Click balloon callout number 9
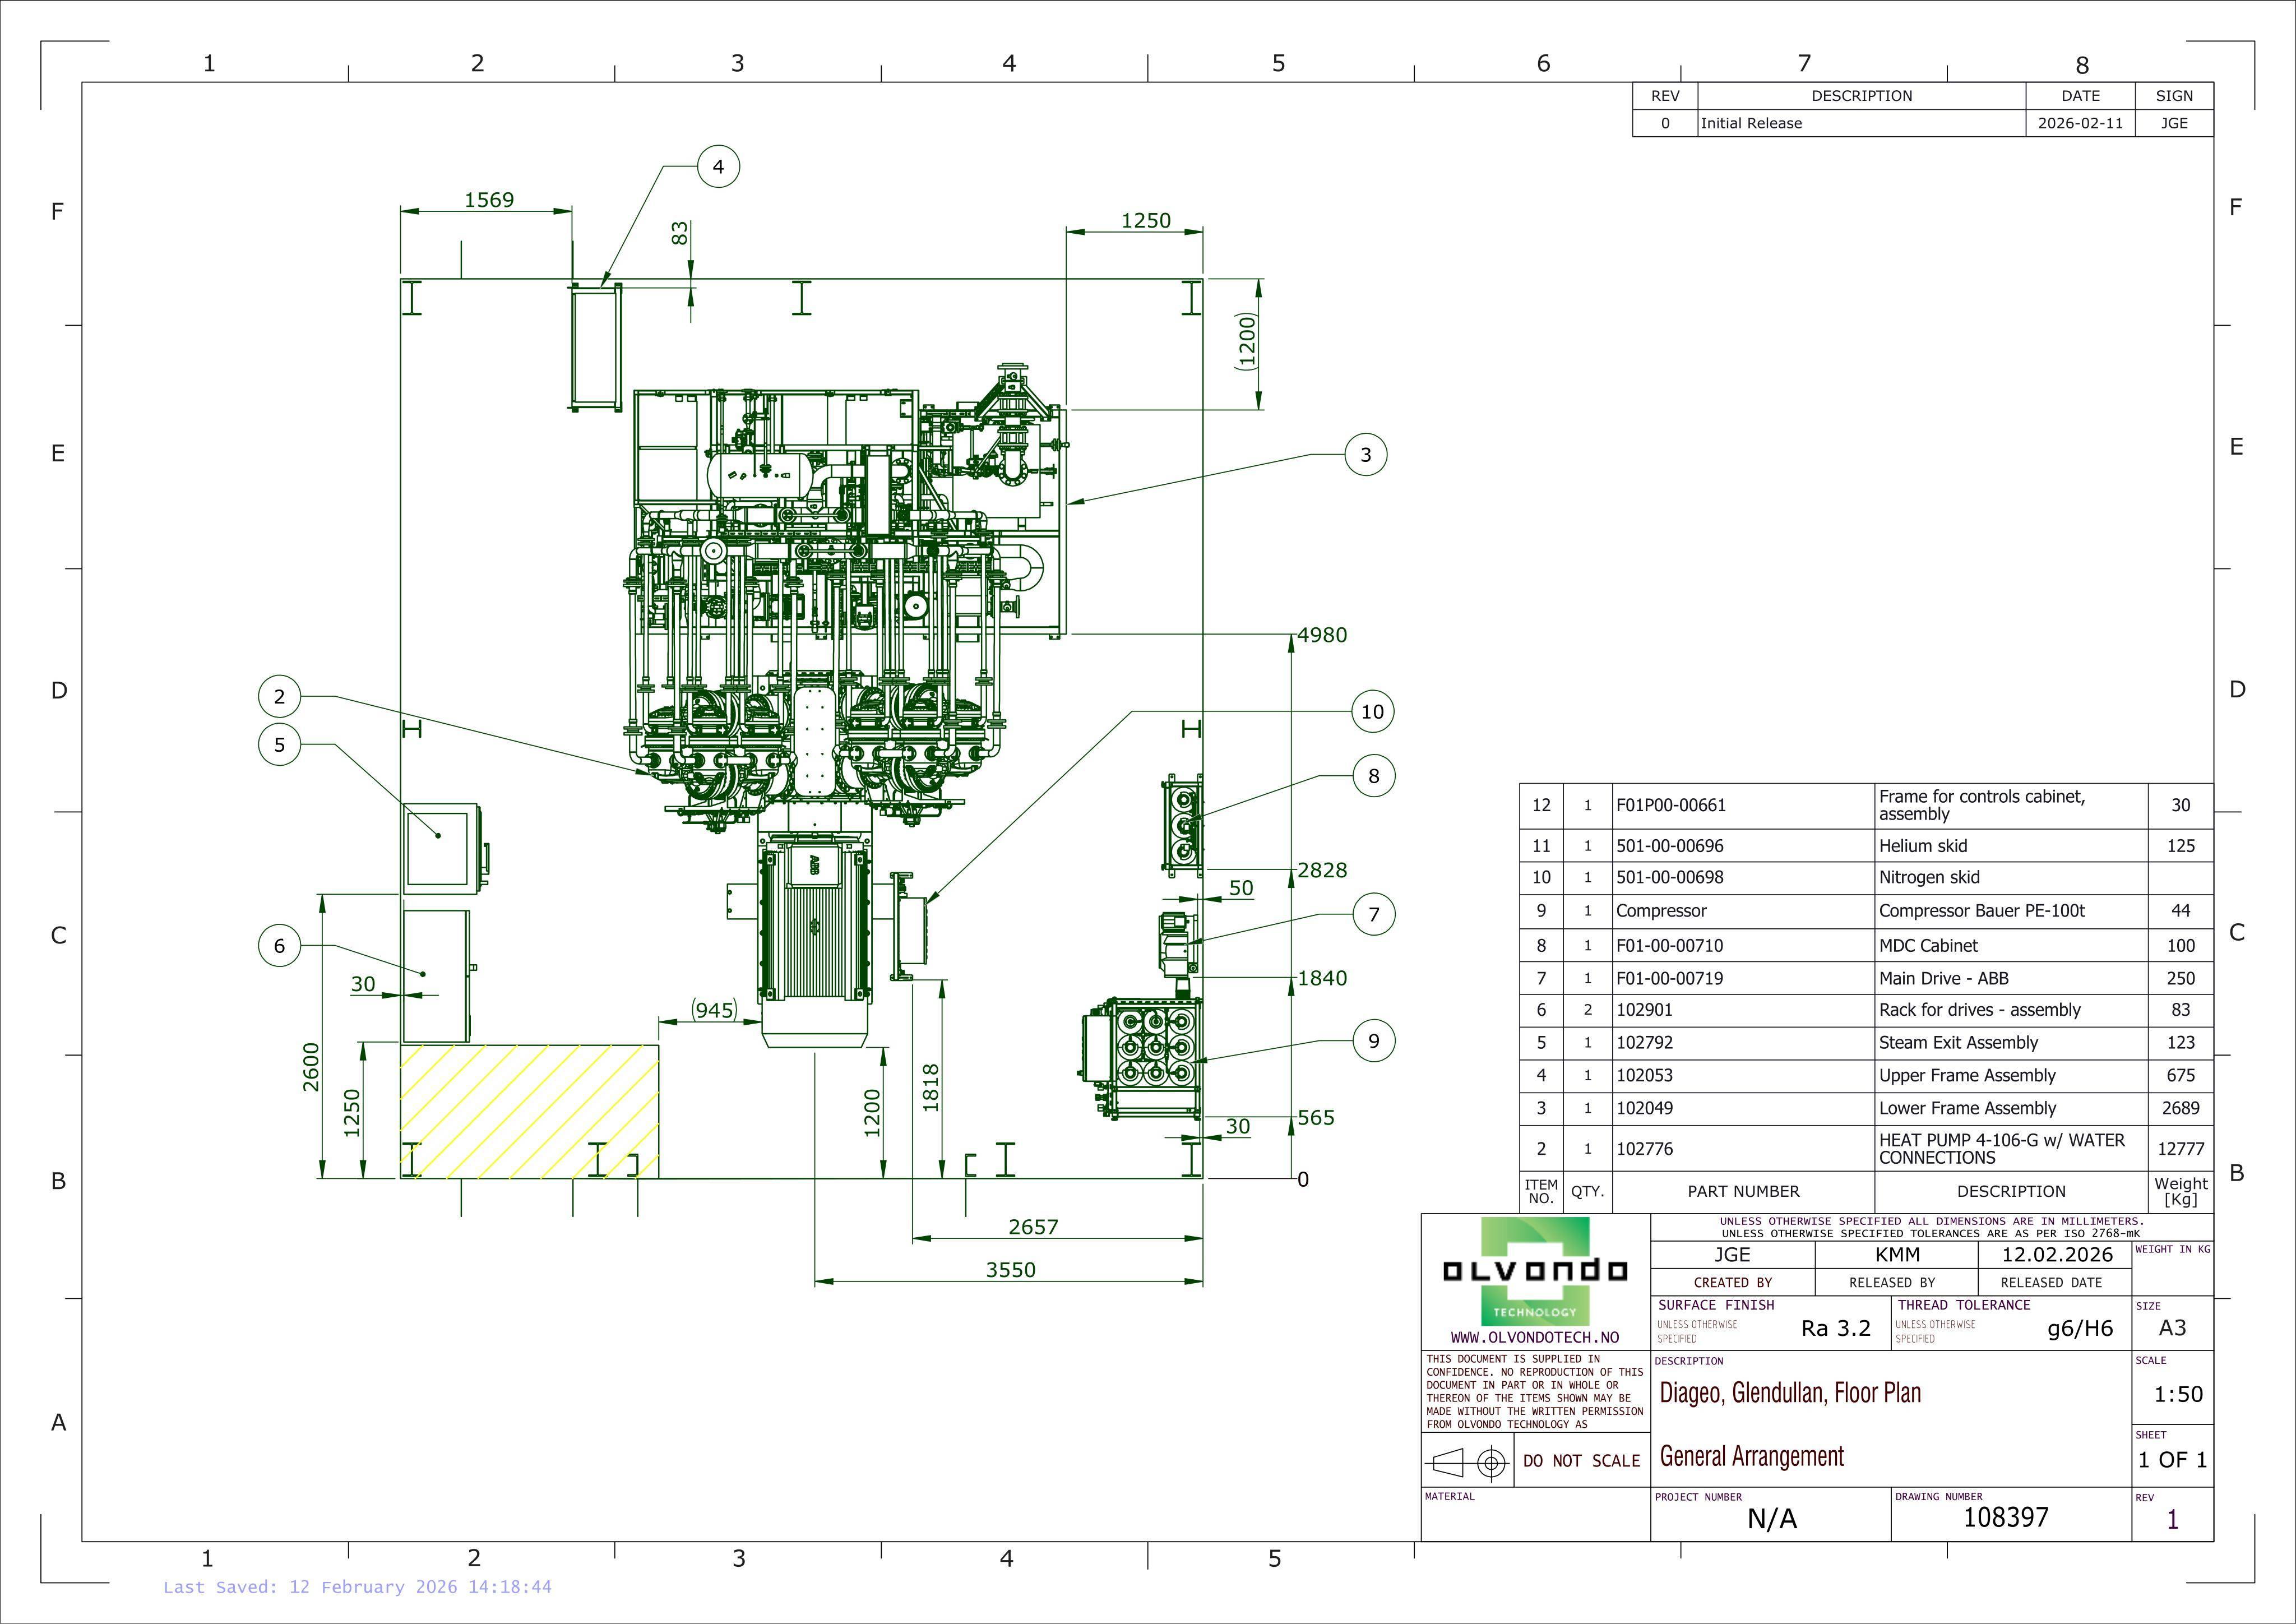2296x1624 pixels. 1373,1041
